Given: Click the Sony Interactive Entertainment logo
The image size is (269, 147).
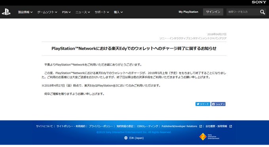Looking at the screenshot, I should click(x=209, y=137).
